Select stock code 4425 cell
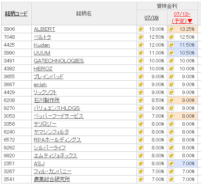 [16, 45]
